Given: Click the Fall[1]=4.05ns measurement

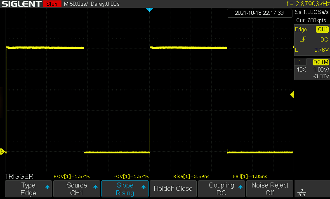Looking at the screenshot, I should [250, 176].
